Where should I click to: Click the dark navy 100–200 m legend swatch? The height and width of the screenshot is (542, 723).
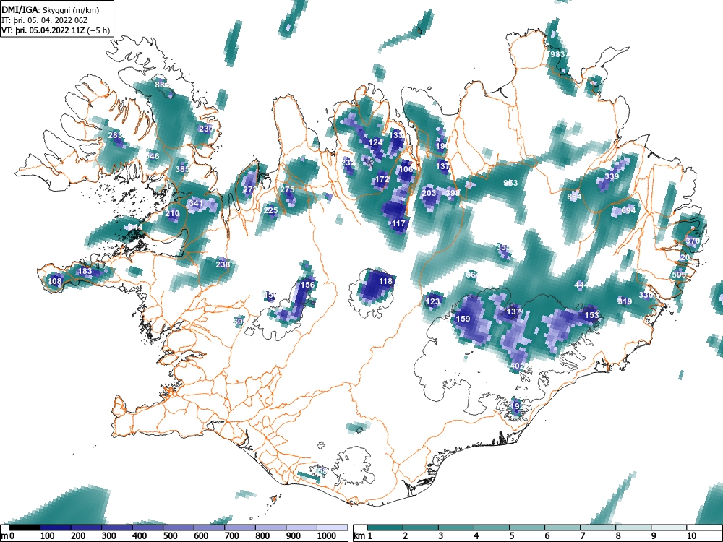pyautogui.click(x=56, y=528)
